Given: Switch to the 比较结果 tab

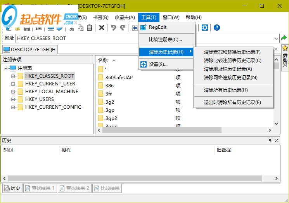Looking at the screenshot, I should pos(107,188).
